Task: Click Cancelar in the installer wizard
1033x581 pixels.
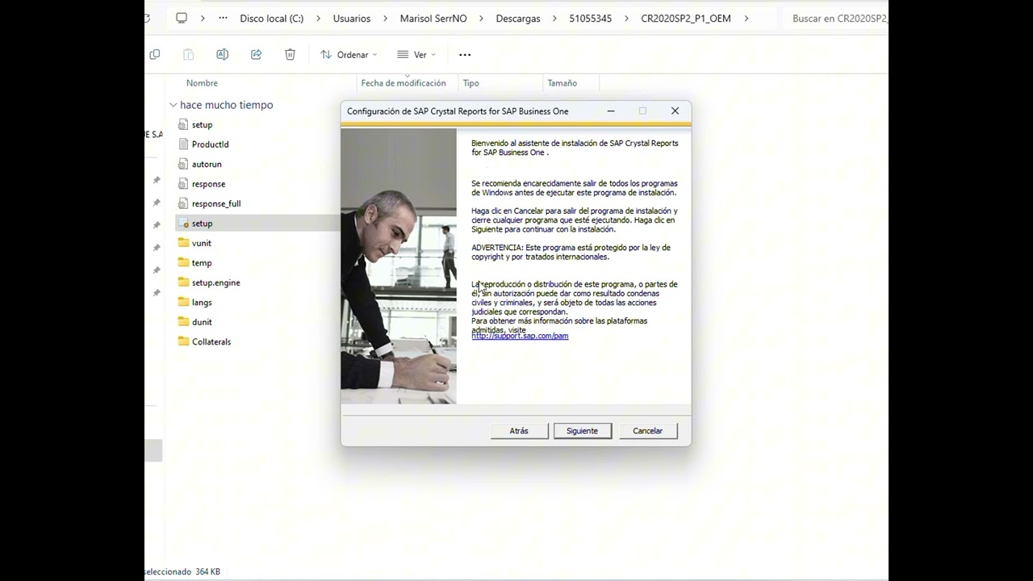Action: pyautogui.click(x=647, y=431)
